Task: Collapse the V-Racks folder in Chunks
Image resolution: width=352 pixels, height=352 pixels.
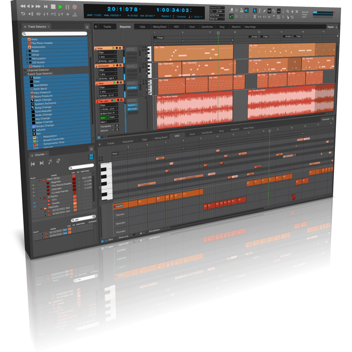Action: coord(41,198)
